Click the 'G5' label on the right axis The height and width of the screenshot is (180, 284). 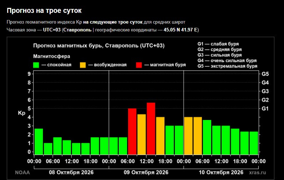click(x=265, y=74)
